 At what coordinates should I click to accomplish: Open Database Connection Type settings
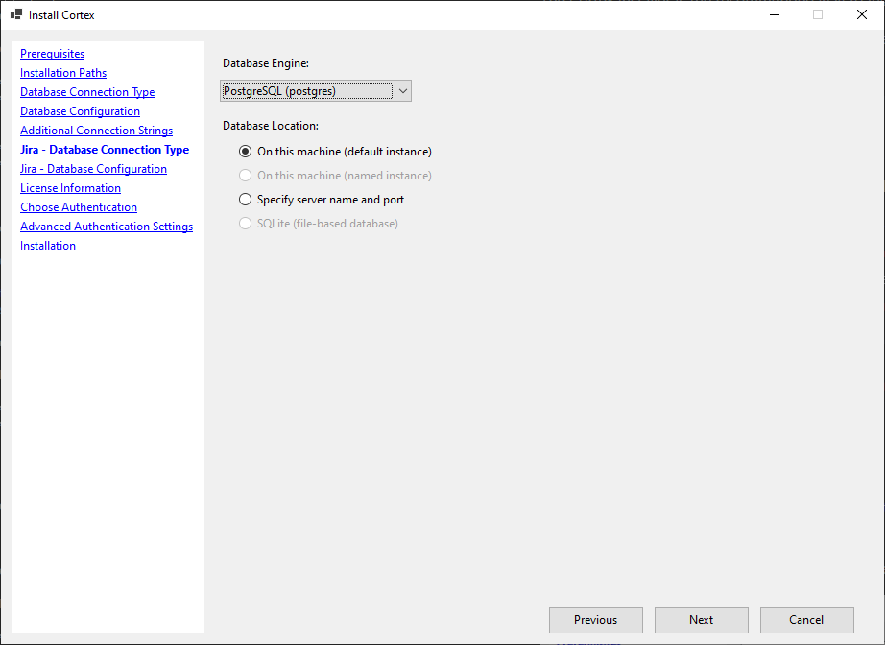(86, 91)
